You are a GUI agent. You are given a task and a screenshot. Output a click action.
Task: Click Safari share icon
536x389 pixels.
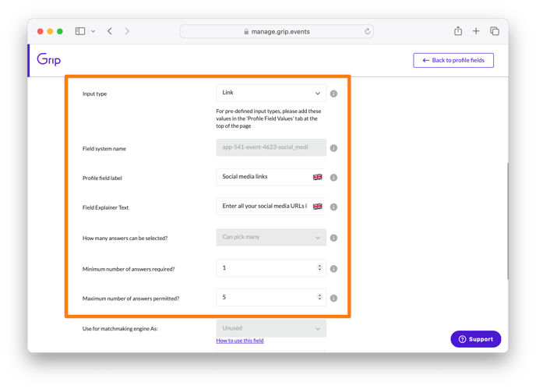(x=458, y=31)
